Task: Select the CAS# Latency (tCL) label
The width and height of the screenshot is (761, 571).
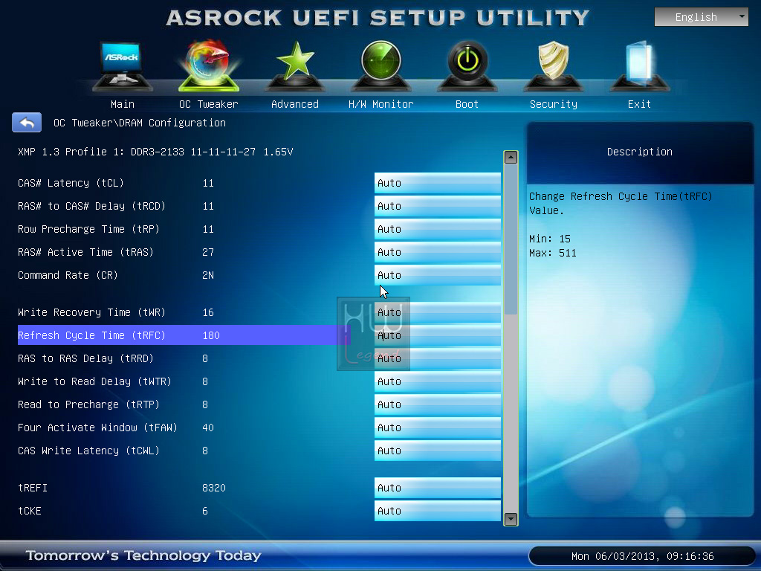Action: click(71, 183)
